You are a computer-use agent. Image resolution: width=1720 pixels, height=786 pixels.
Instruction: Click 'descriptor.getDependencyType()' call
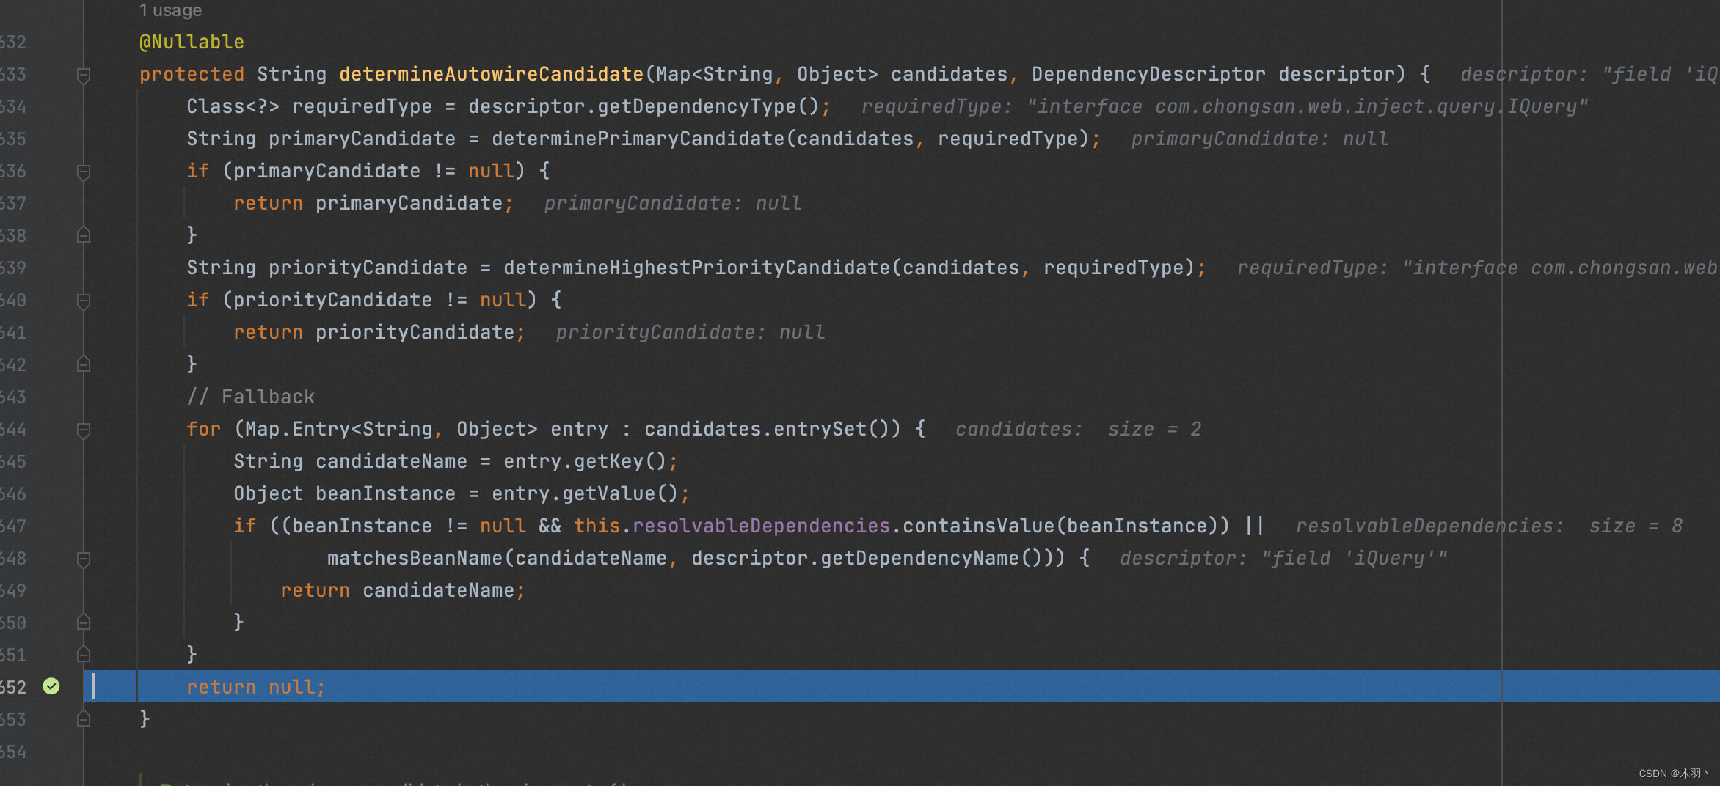coord(644,106)
